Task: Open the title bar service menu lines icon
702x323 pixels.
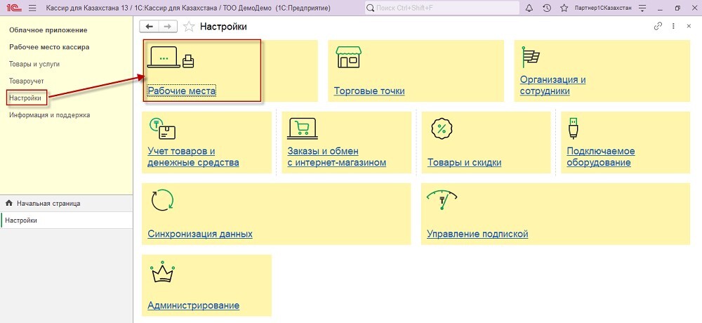Action: pos(643,8)
